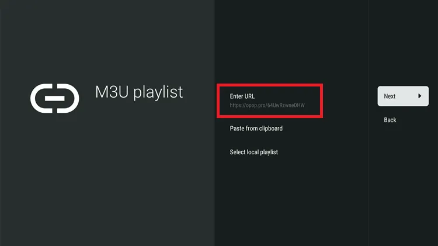Focus the red-outlined Enter URL box

[269, 101]
